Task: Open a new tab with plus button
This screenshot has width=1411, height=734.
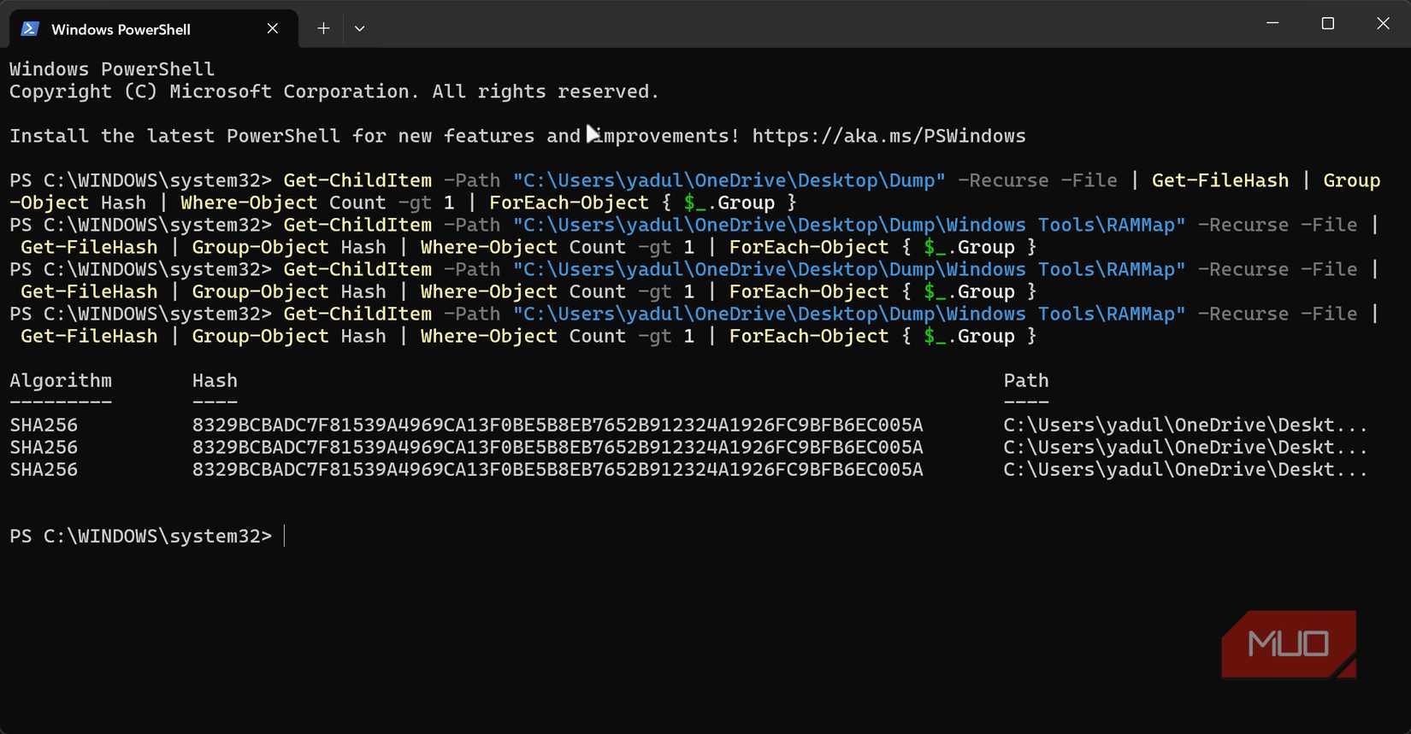Action: (x=323, y=28)
